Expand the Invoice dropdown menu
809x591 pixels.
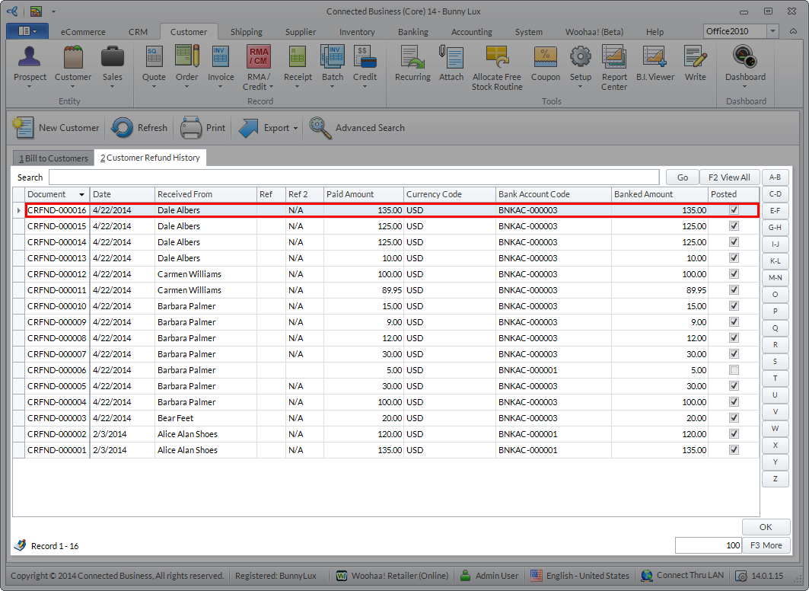pyautogui.click(x=221, y=86)
